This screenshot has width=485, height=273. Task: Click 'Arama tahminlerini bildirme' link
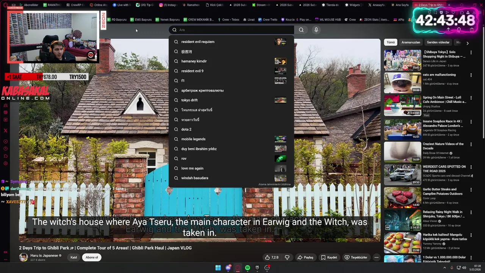(274, 184)
